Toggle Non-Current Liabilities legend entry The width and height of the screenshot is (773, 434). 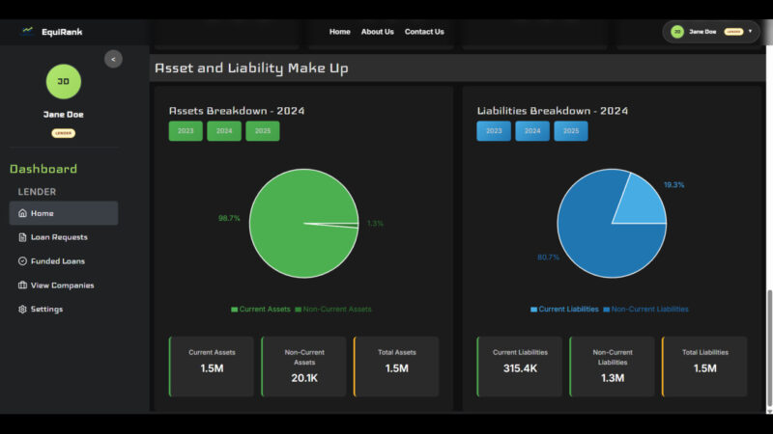tap(645, 310)
